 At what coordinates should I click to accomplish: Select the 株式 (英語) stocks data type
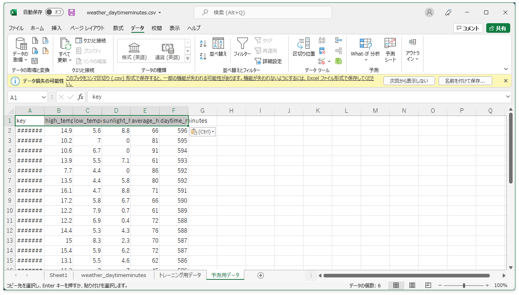coord(134,51)
